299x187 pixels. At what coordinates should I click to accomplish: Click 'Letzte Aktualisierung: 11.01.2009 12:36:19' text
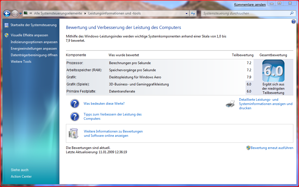coord(96,152)
